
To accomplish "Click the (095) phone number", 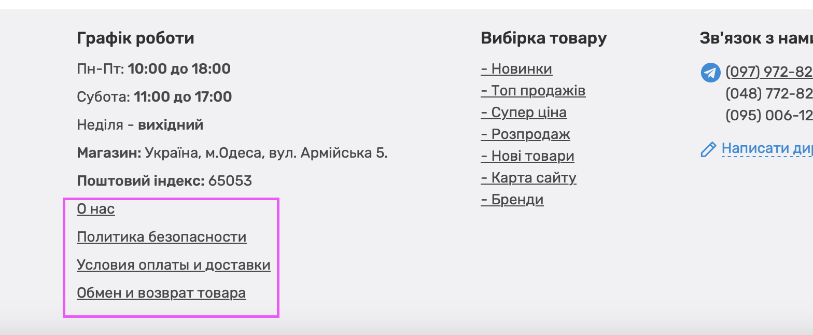I will 769,115.
